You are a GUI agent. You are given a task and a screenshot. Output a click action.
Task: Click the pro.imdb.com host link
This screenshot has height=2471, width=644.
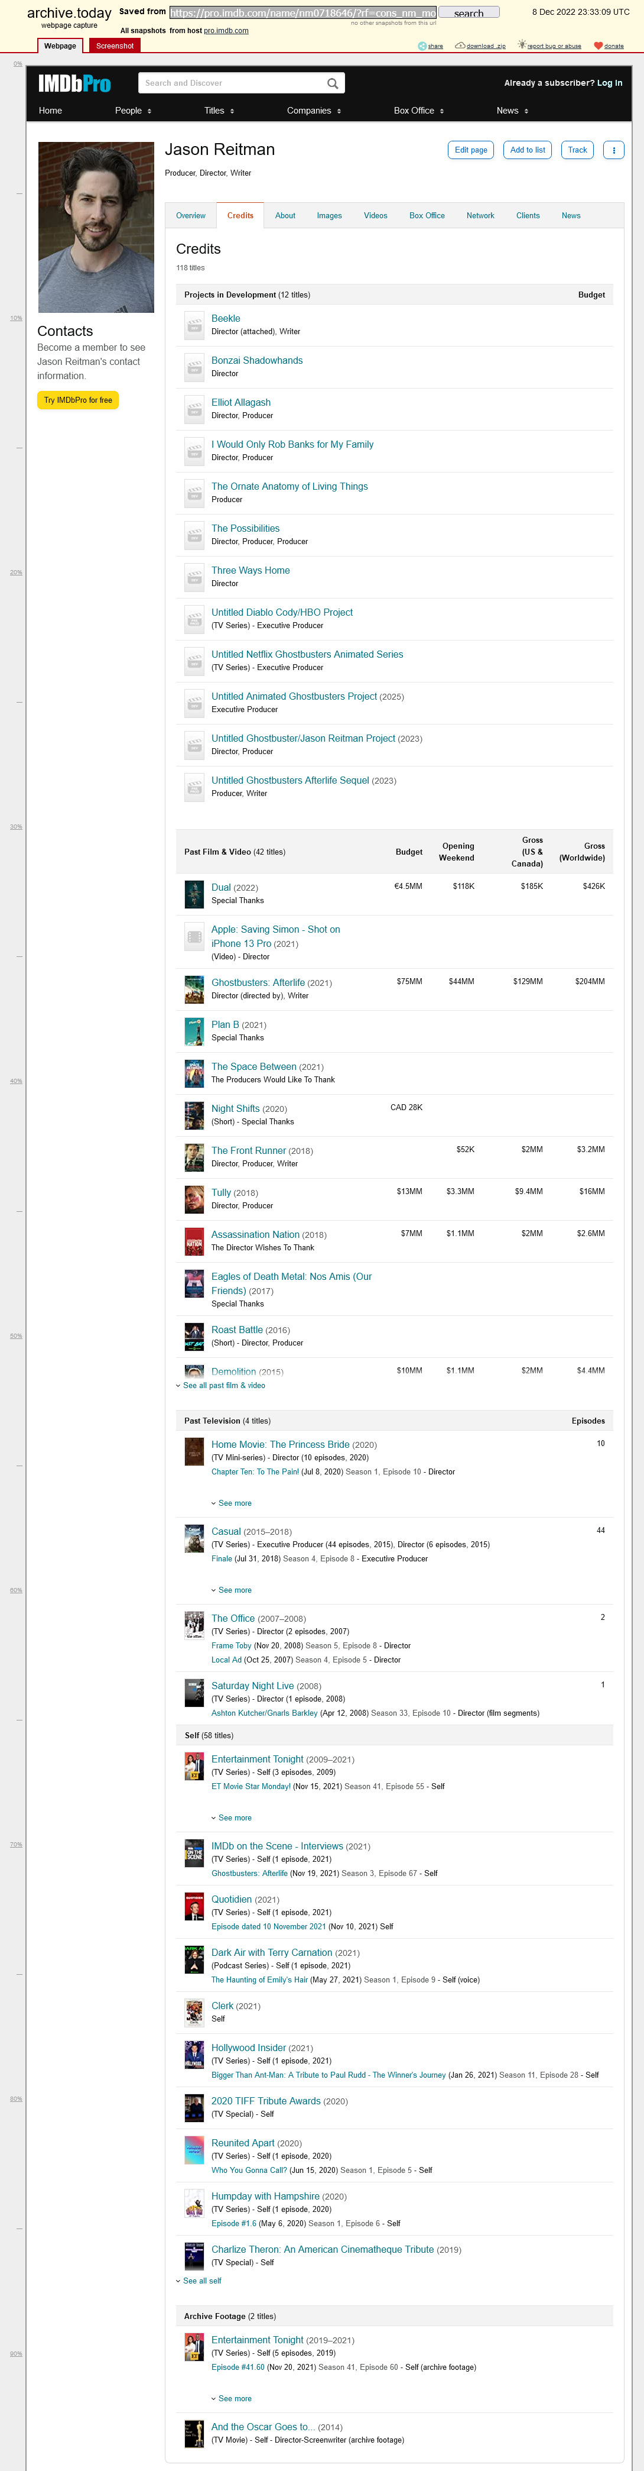[226, 31]
